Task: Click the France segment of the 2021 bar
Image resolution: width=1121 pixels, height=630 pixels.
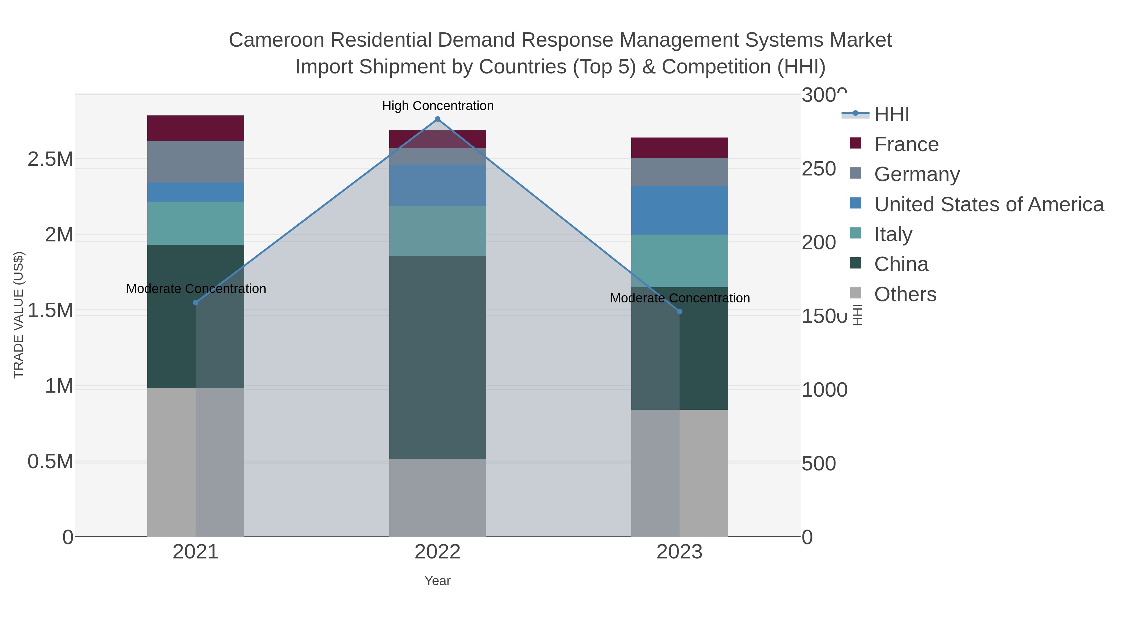Action: pos(196,128)
